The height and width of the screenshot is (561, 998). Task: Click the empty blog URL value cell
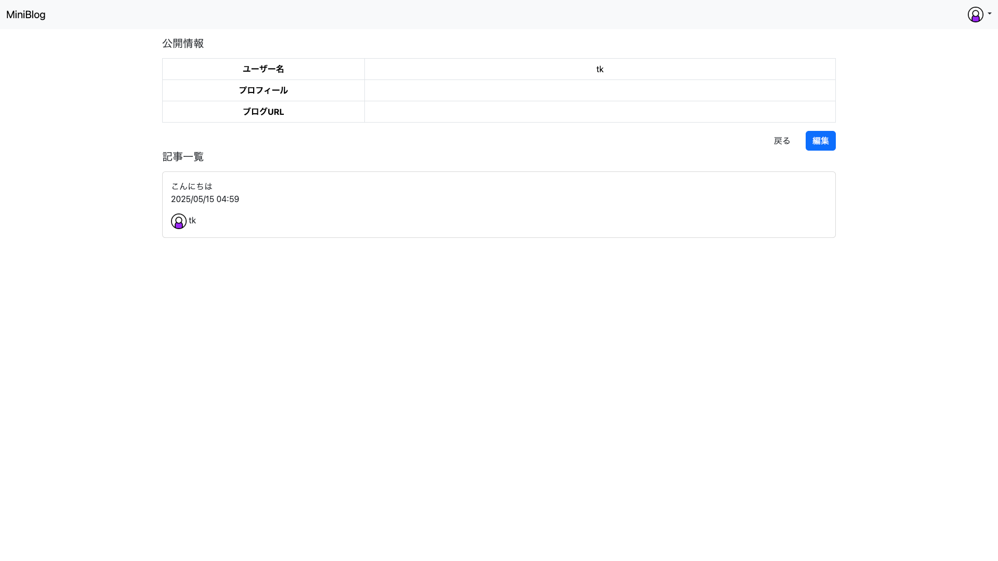click(x=600, y=112)
